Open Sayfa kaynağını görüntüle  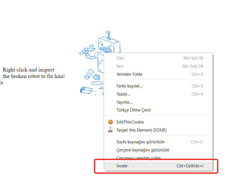tap(140, 142)
